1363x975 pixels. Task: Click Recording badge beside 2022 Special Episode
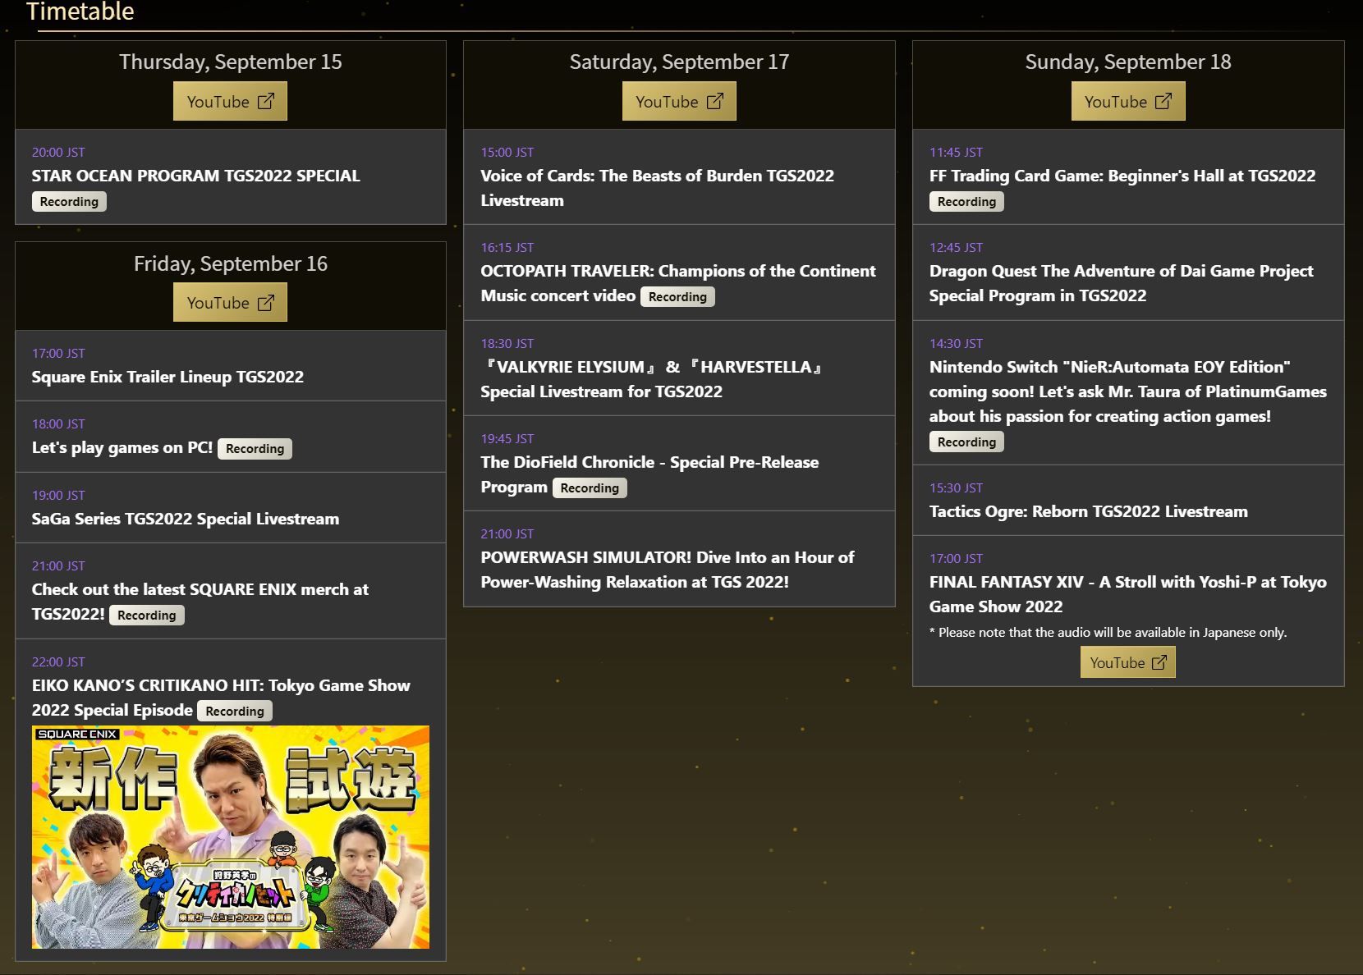(235, 712)
